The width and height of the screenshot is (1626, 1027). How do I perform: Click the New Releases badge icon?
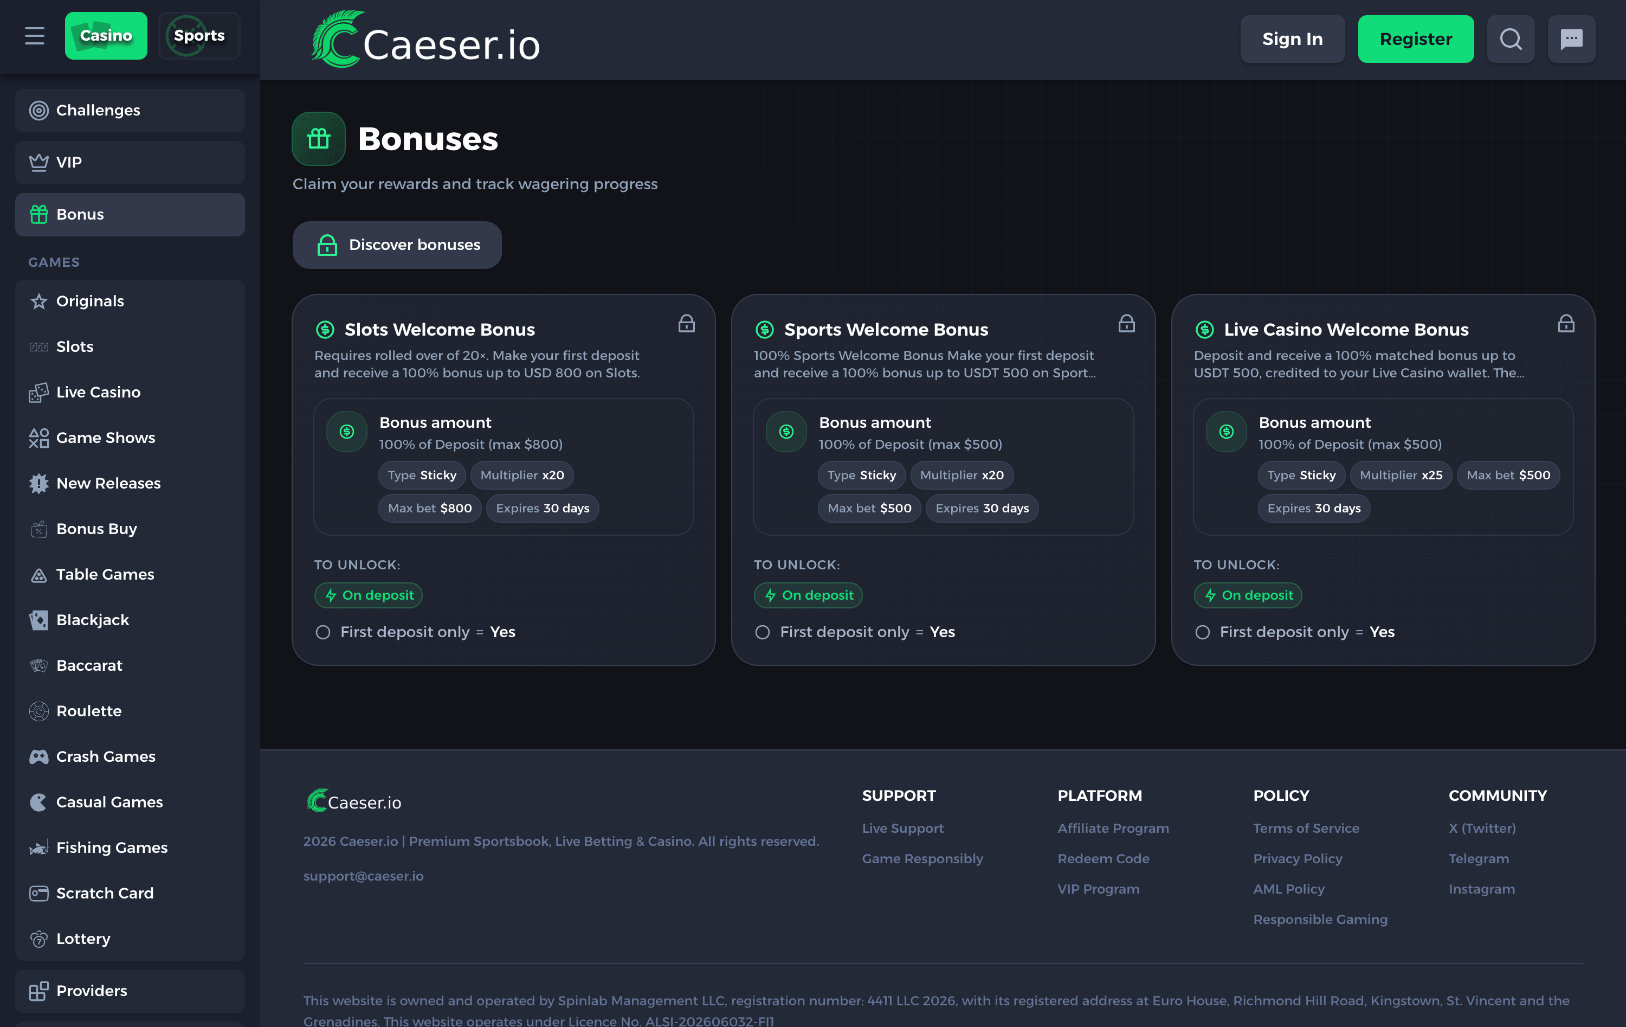click(38, 483)
